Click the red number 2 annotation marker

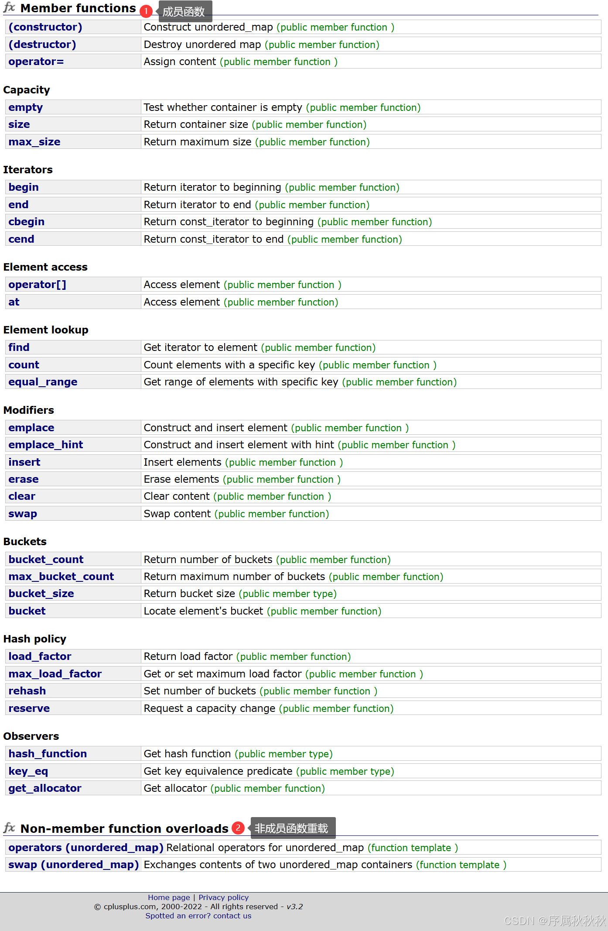(238, 828)
